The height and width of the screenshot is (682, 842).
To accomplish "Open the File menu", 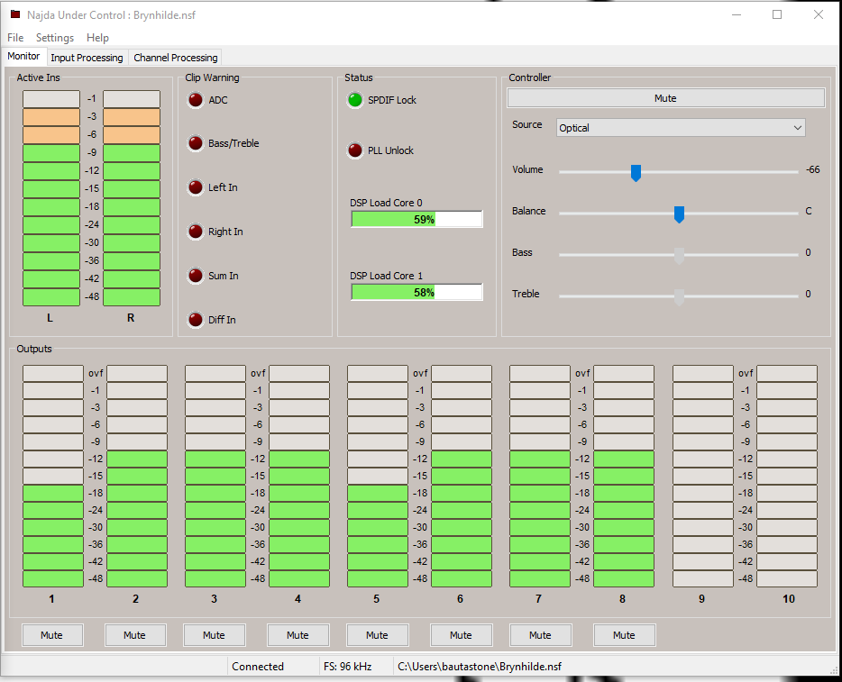I will click(x=15, y=38).
